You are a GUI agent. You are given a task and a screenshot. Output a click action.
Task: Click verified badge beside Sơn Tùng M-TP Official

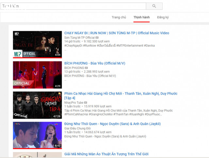click(97, 38)
